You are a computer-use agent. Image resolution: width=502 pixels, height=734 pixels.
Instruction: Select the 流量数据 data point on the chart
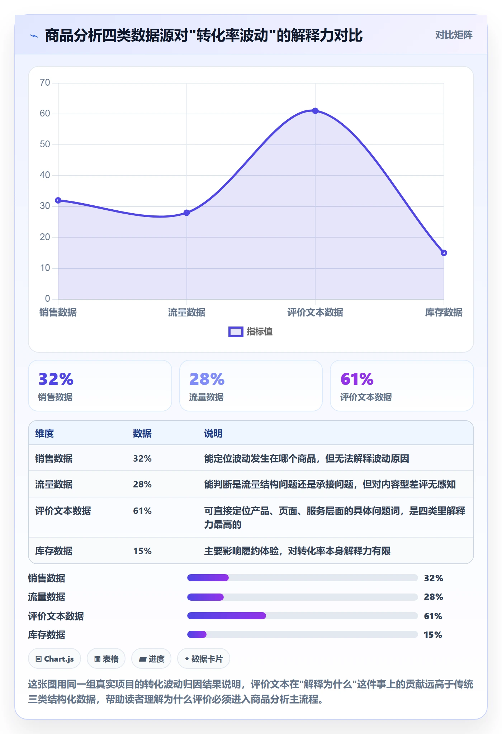coord(186,213)
